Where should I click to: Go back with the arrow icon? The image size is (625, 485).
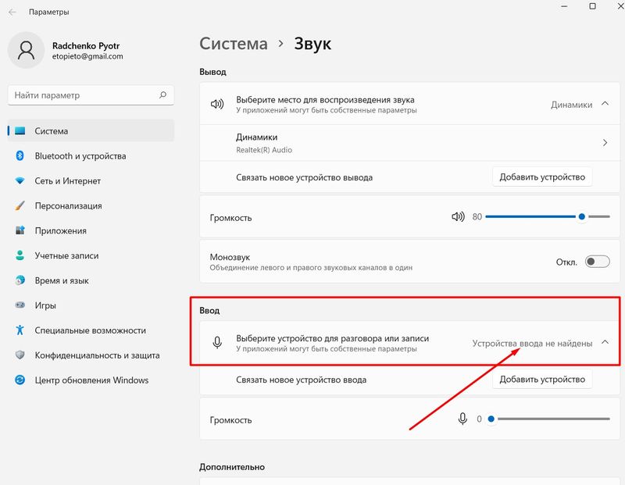pyautogui.click(x=12, y=12)
